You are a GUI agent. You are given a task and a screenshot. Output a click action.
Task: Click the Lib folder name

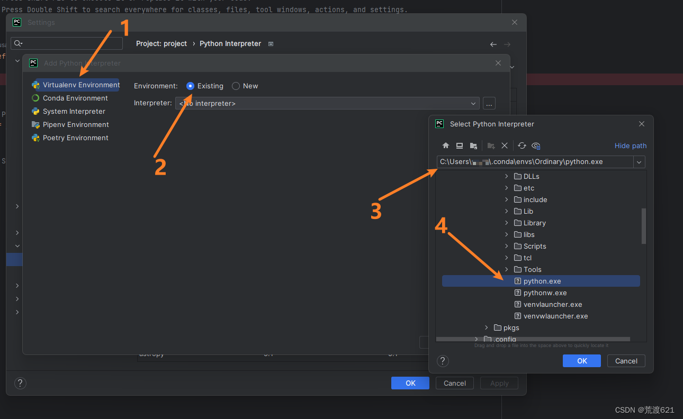click(528, 211)
